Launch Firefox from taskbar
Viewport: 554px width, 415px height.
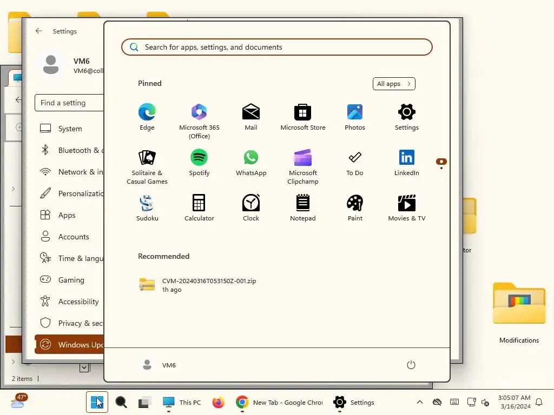tap(219, 402)
